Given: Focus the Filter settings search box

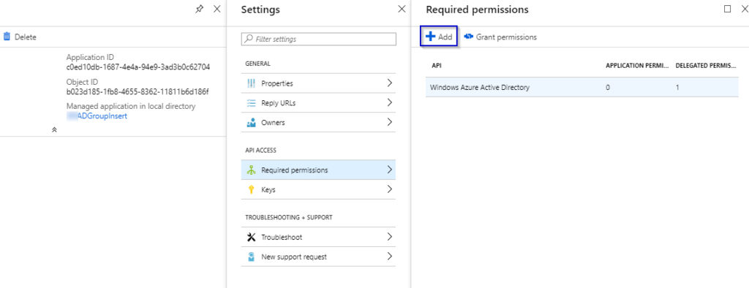Looking at the screenshot, I should tap(319, 39).
